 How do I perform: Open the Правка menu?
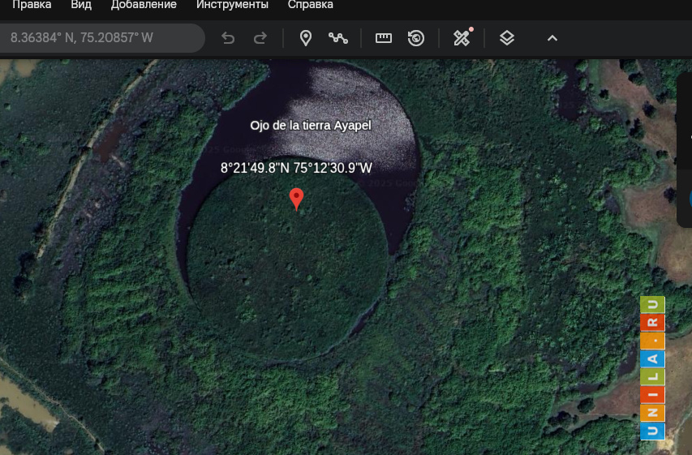pyautogui.click(x=32, y=5)
